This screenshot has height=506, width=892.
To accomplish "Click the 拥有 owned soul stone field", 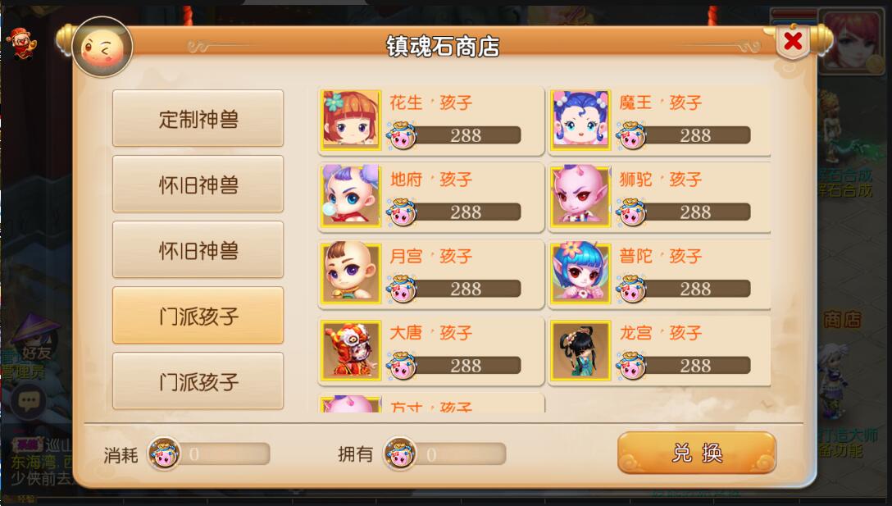I will pos(445,454).
